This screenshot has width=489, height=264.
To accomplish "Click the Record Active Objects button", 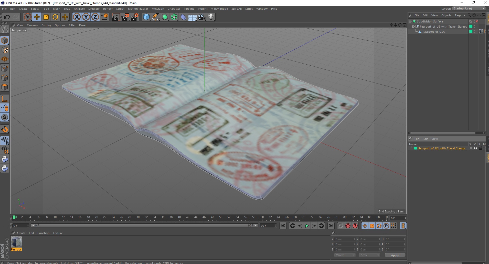I will tap(341, 226).
